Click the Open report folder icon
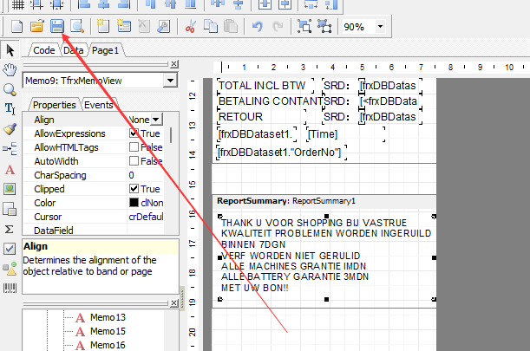530x351 pixels. (x=36, y=27)
